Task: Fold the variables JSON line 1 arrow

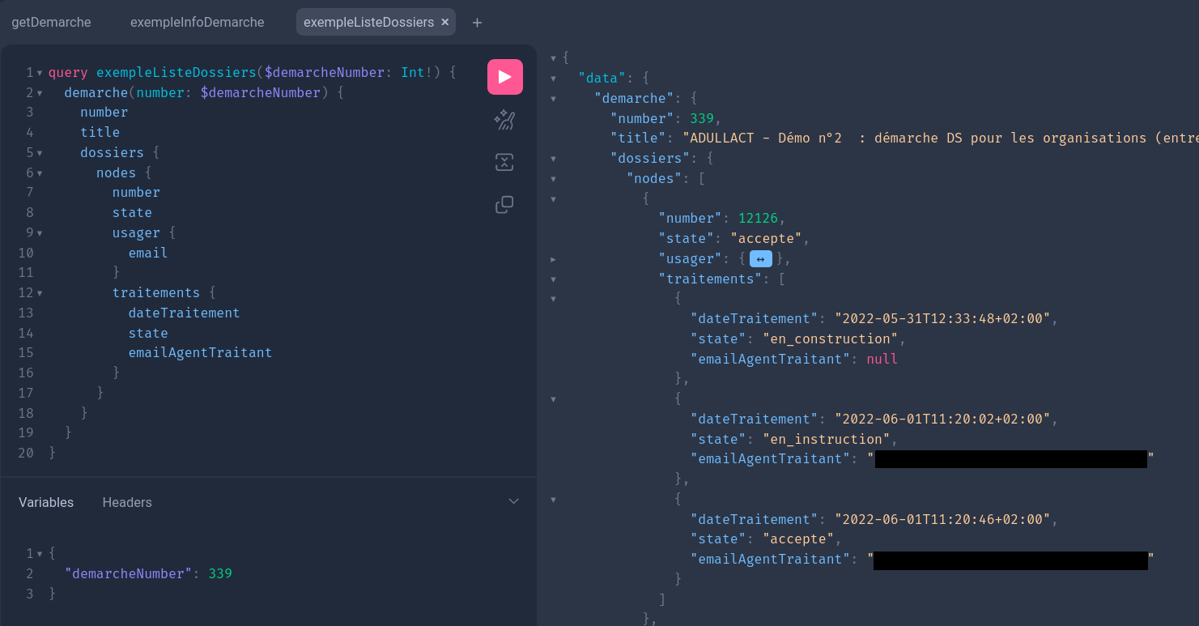Action: [x=40, y=554]
